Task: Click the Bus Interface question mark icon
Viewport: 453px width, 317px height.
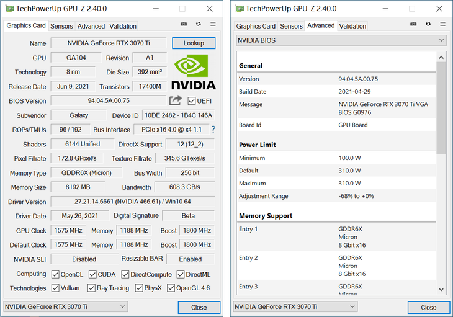Action: (213, 129)
